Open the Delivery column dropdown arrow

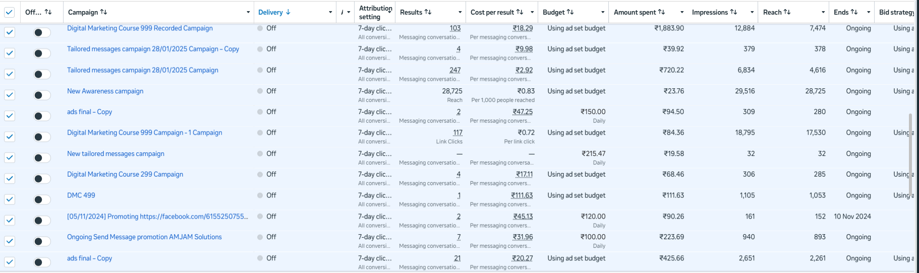pyautogui.click(x=330, y=12)
